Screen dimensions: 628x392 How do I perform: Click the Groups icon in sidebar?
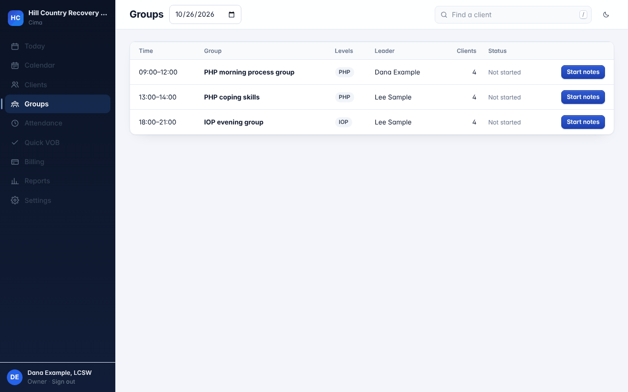click(15, 104)
